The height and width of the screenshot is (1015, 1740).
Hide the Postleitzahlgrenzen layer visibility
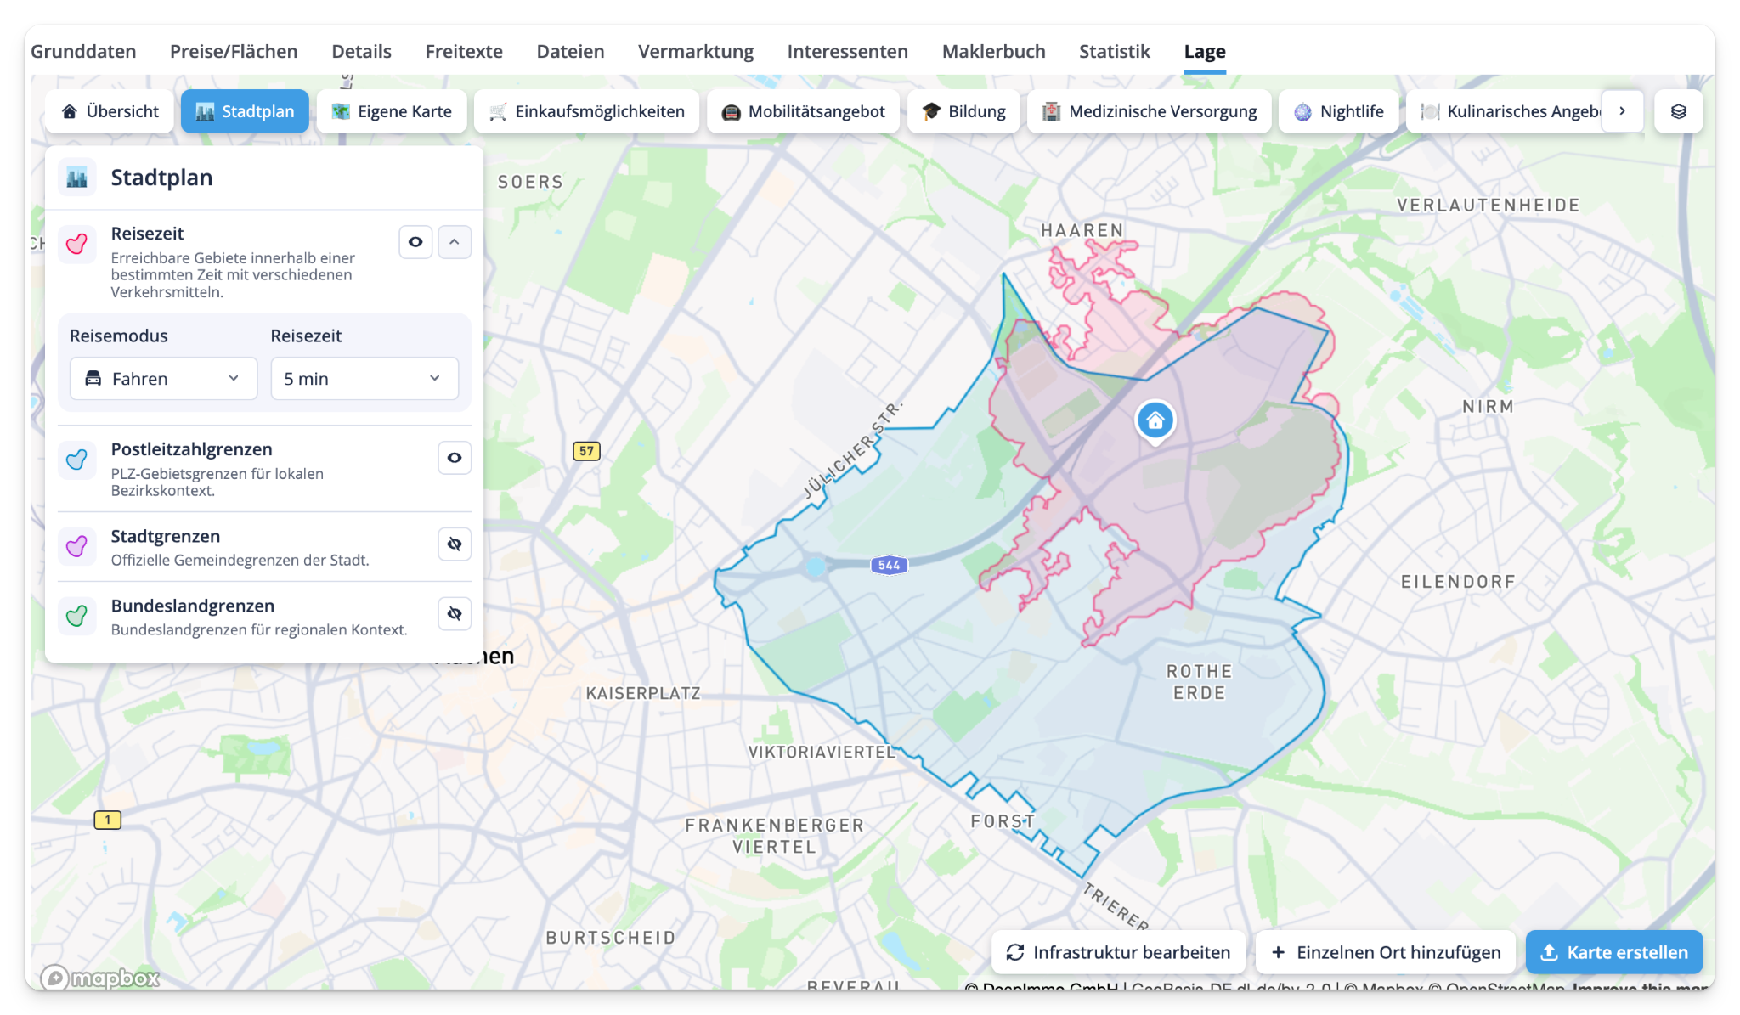[x=455, y=458]
